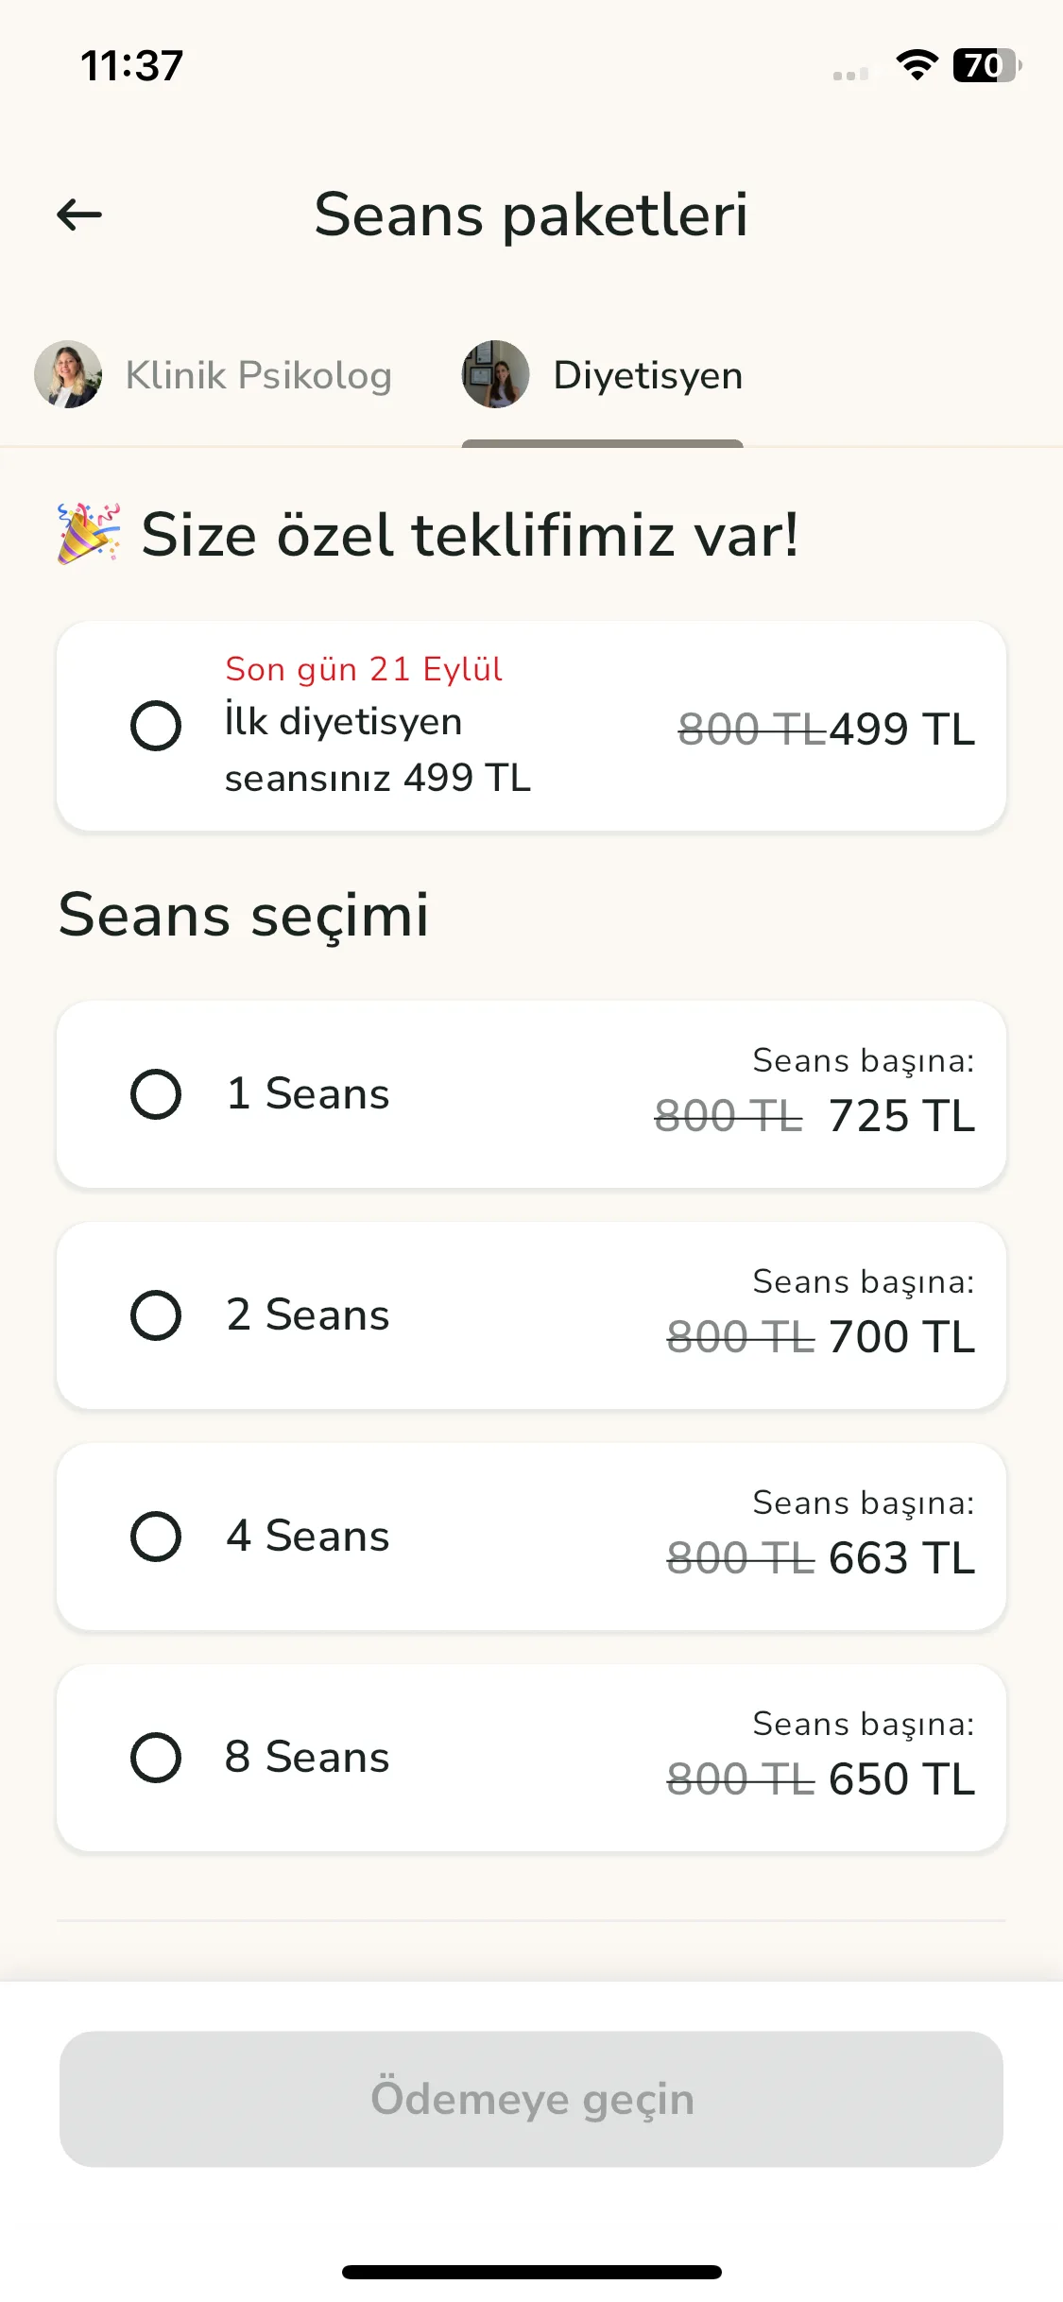Viewport: 1063px width, 2302px height.
Task: Tap the battery indicator icon
Action: click(987, 65)
